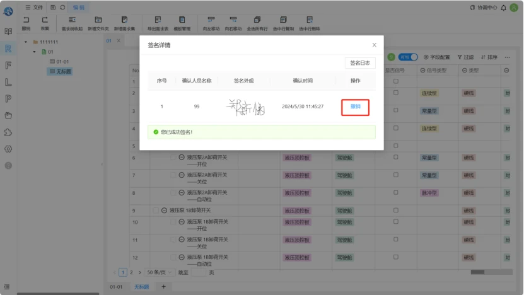Image resolution: width=524 pixels, height=295 pixels.
Task: Open the 文件 menu
Action: tap(34, 7)
